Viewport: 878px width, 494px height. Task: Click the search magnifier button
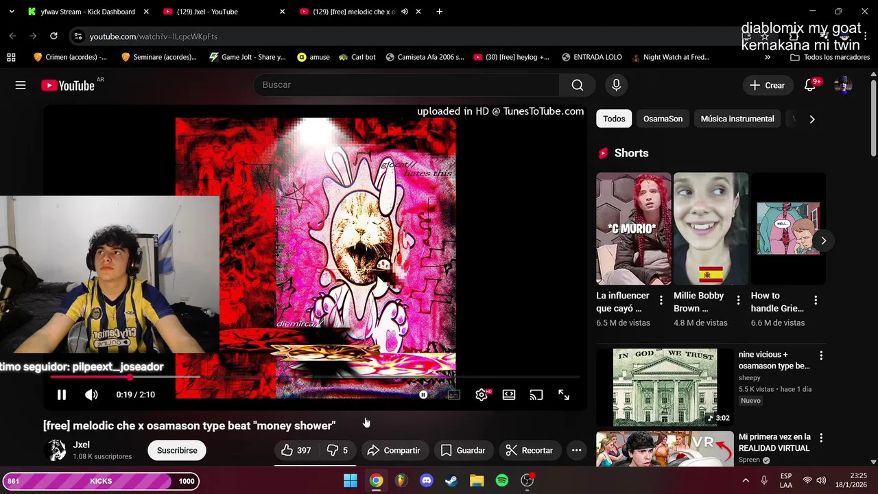point(578,85)
